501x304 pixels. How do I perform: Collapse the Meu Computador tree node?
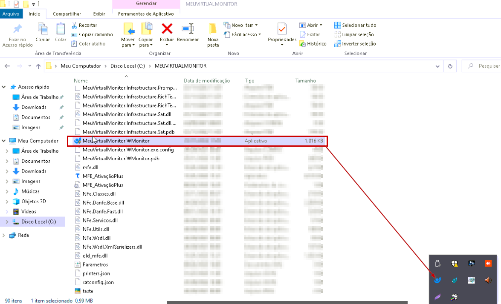pyautogui.click(x=4, y=141)
